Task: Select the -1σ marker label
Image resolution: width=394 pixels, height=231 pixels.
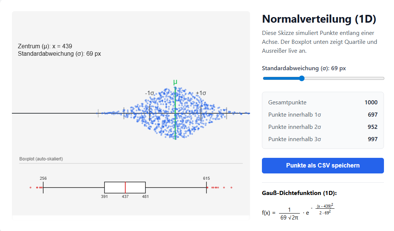Action: coord(150,93)
